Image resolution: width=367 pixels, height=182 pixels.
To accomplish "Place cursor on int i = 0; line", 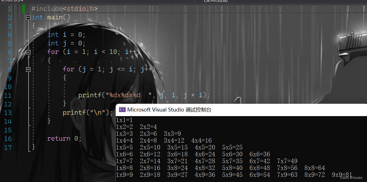I will click(66, 35).
